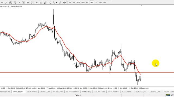This screenshot has height=97, width=174.
Task: Select the filled rectangle shape tool
Action: pyautogui.click(x=28, y=2)
